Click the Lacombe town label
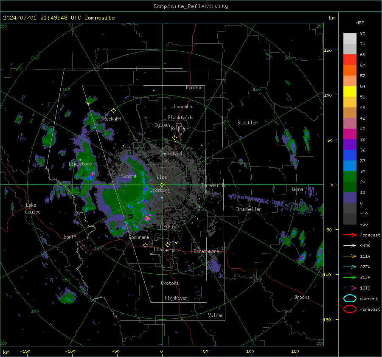The height and width of the screenshot is (357, 382). click(x=183, y=107)
